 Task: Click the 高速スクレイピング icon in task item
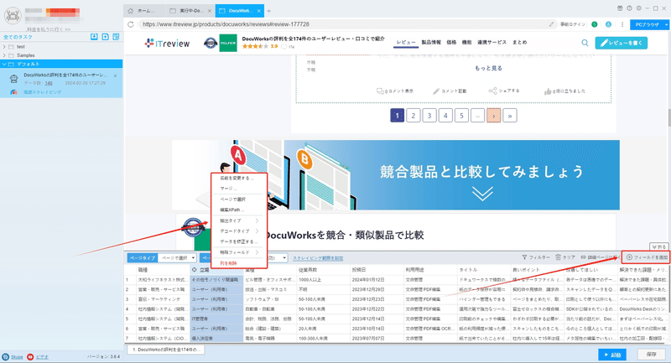tap(13, 92)
